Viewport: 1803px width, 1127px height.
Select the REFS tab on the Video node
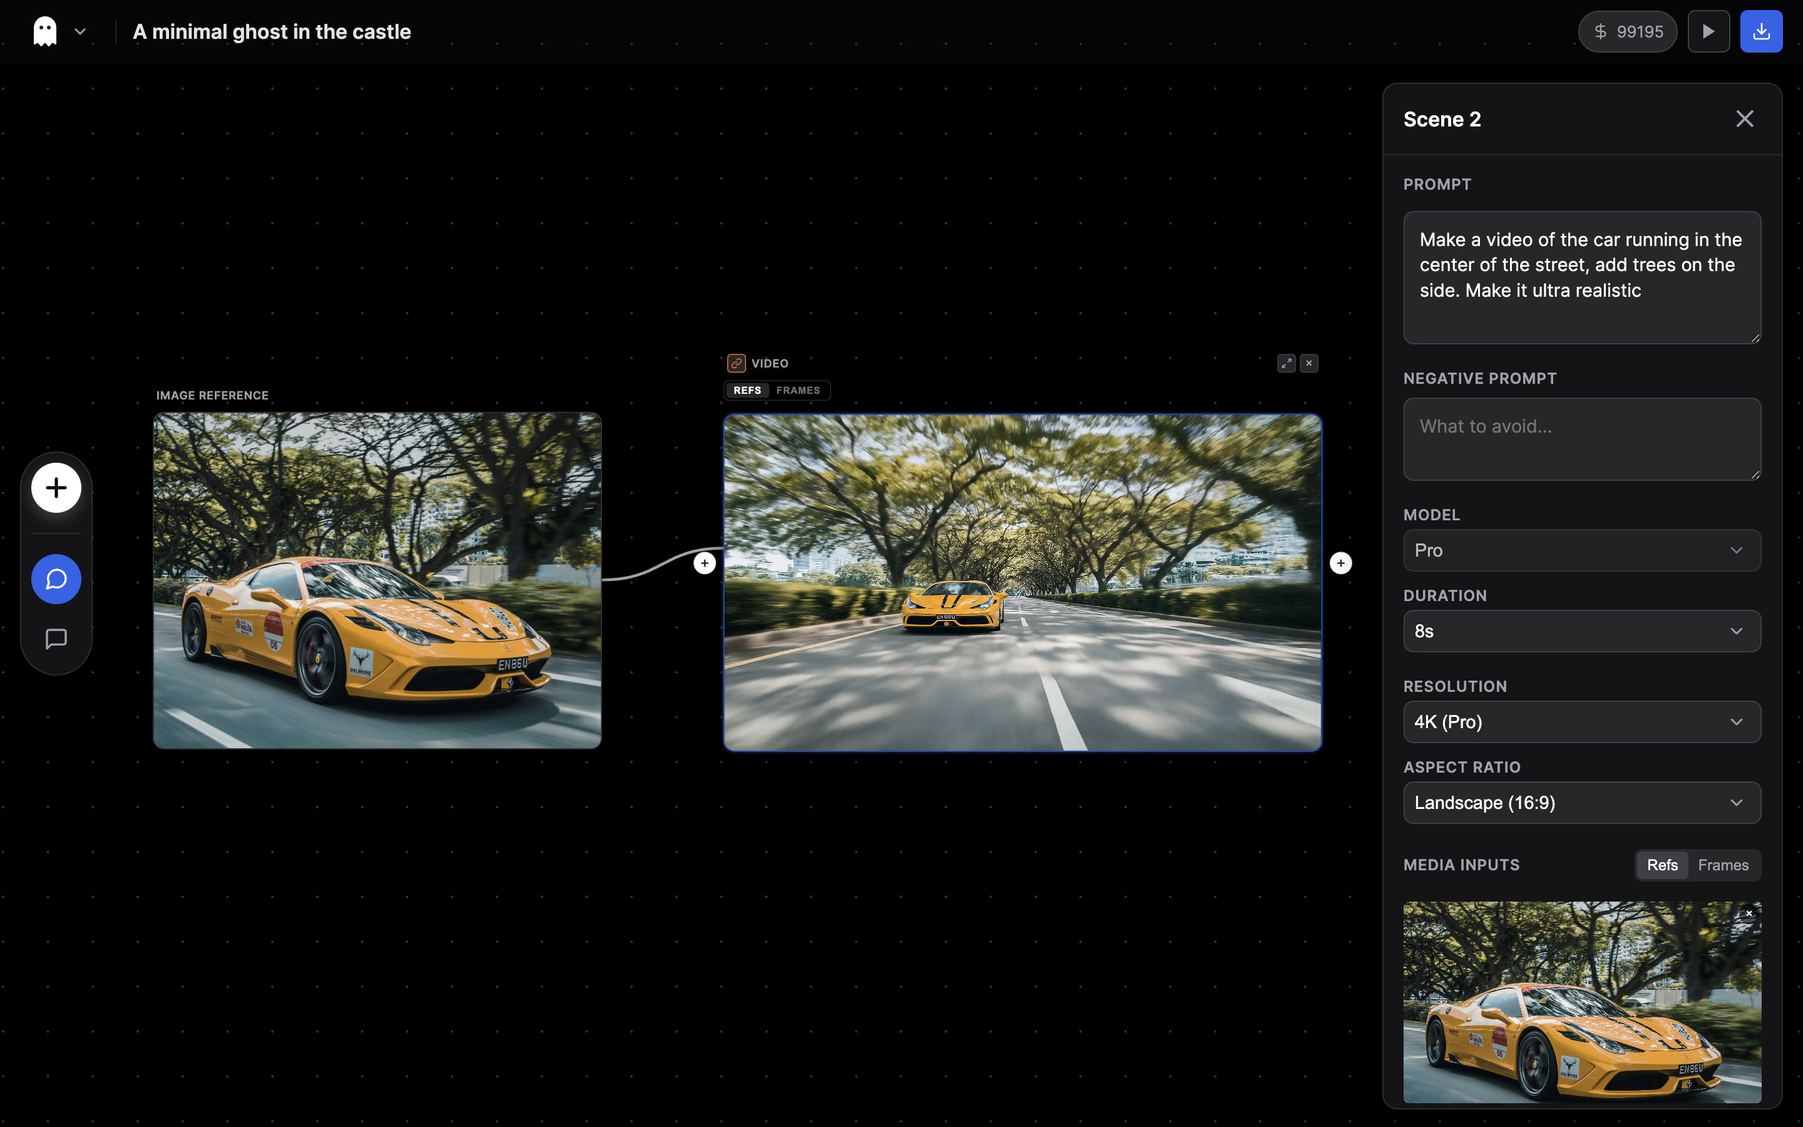(x=747, y=390)
